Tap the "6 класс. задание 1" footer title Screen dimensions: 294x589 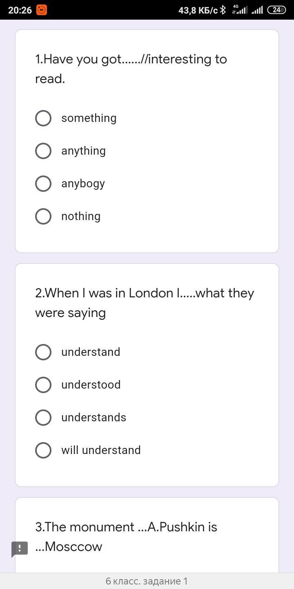click(147, 581)
